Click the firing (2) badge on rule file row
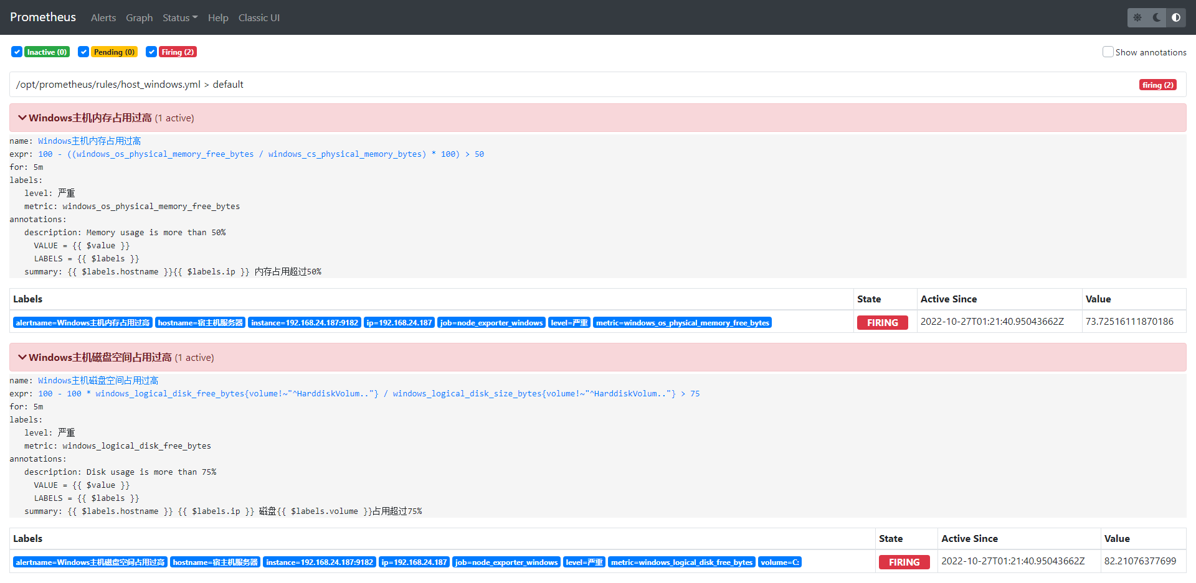The height and width of the screenshot is (583, 1196). (1158, 85)
